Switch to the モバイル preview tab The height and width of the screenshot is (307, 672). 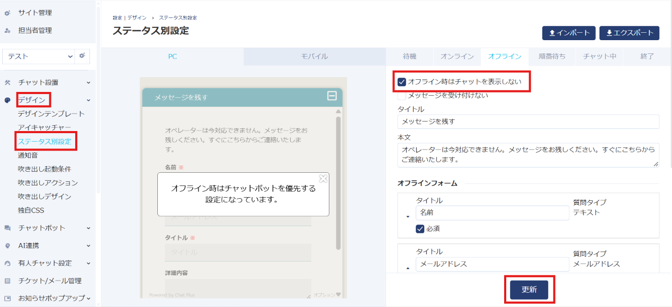[315, 57]
